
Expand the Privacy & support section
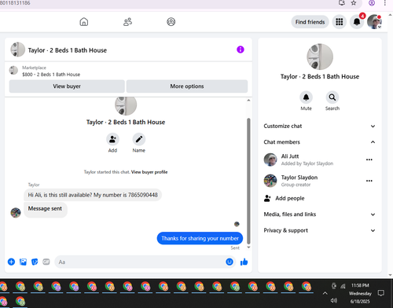320,230
